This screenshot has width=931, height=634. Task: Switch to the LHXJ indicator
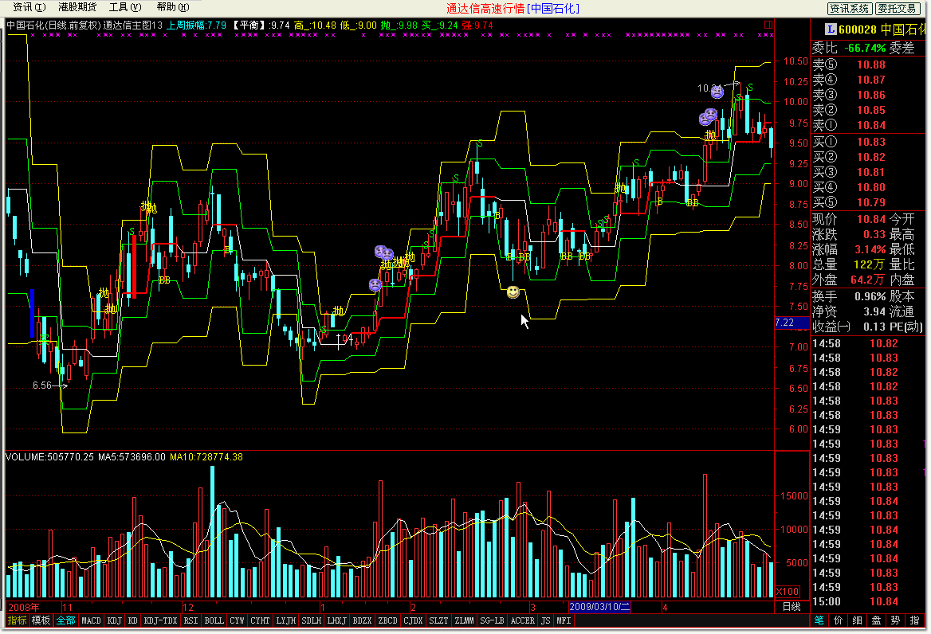pyautogui.click(x=336, y=620)
